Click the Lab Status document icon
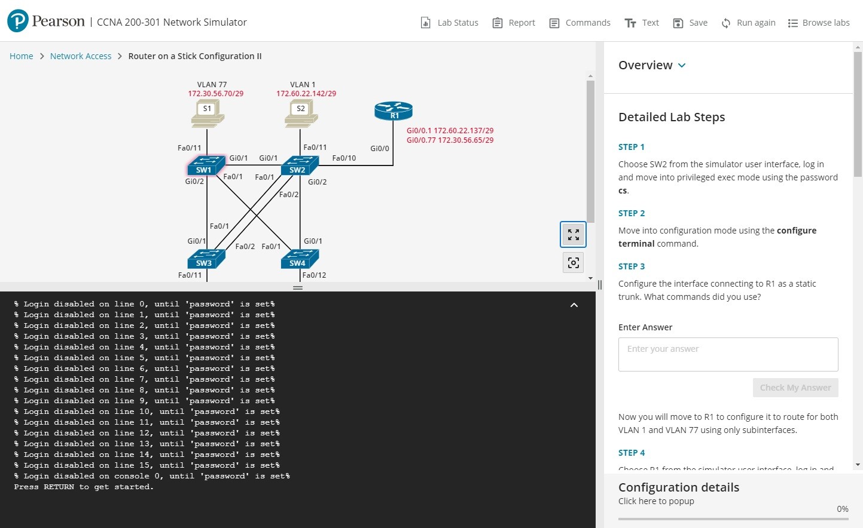This screenshot has height=528, width=863. (x=426, y=23)
